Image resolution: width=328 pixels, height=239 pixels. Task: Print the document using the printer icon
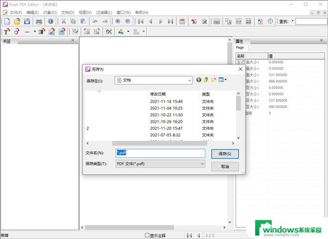tap(39, 21)
